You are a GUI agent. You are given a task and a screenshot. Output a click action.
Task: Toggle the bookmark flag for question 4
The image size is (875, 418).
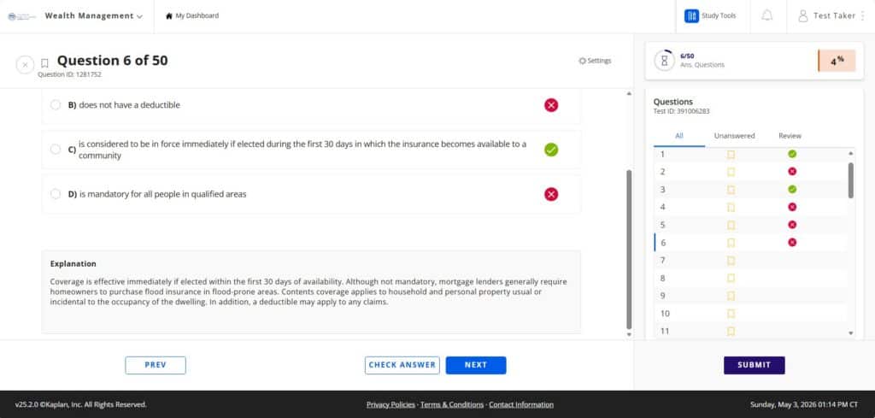pos(731,207)
